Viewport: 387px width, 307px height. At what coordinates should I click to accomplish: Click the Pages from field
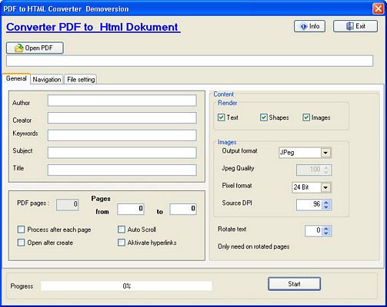131,209
